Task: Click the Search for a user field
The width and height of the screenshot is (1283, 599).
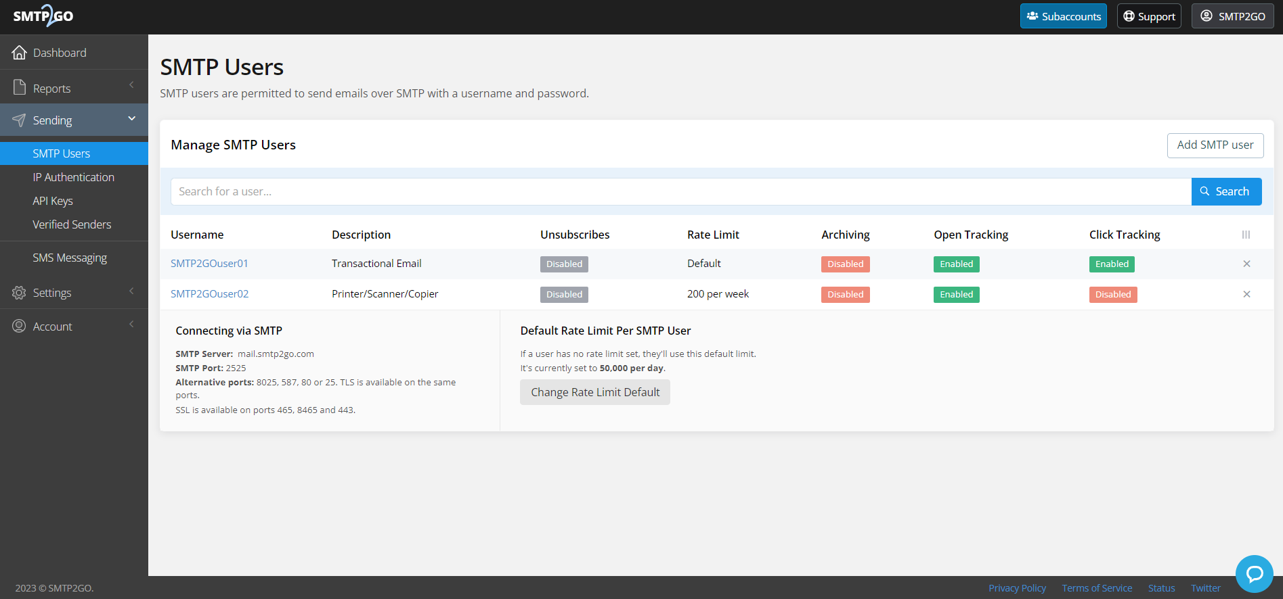Action: [x=681, y=191]
